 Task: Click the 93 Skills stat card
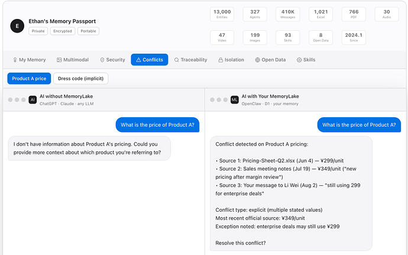288,37
